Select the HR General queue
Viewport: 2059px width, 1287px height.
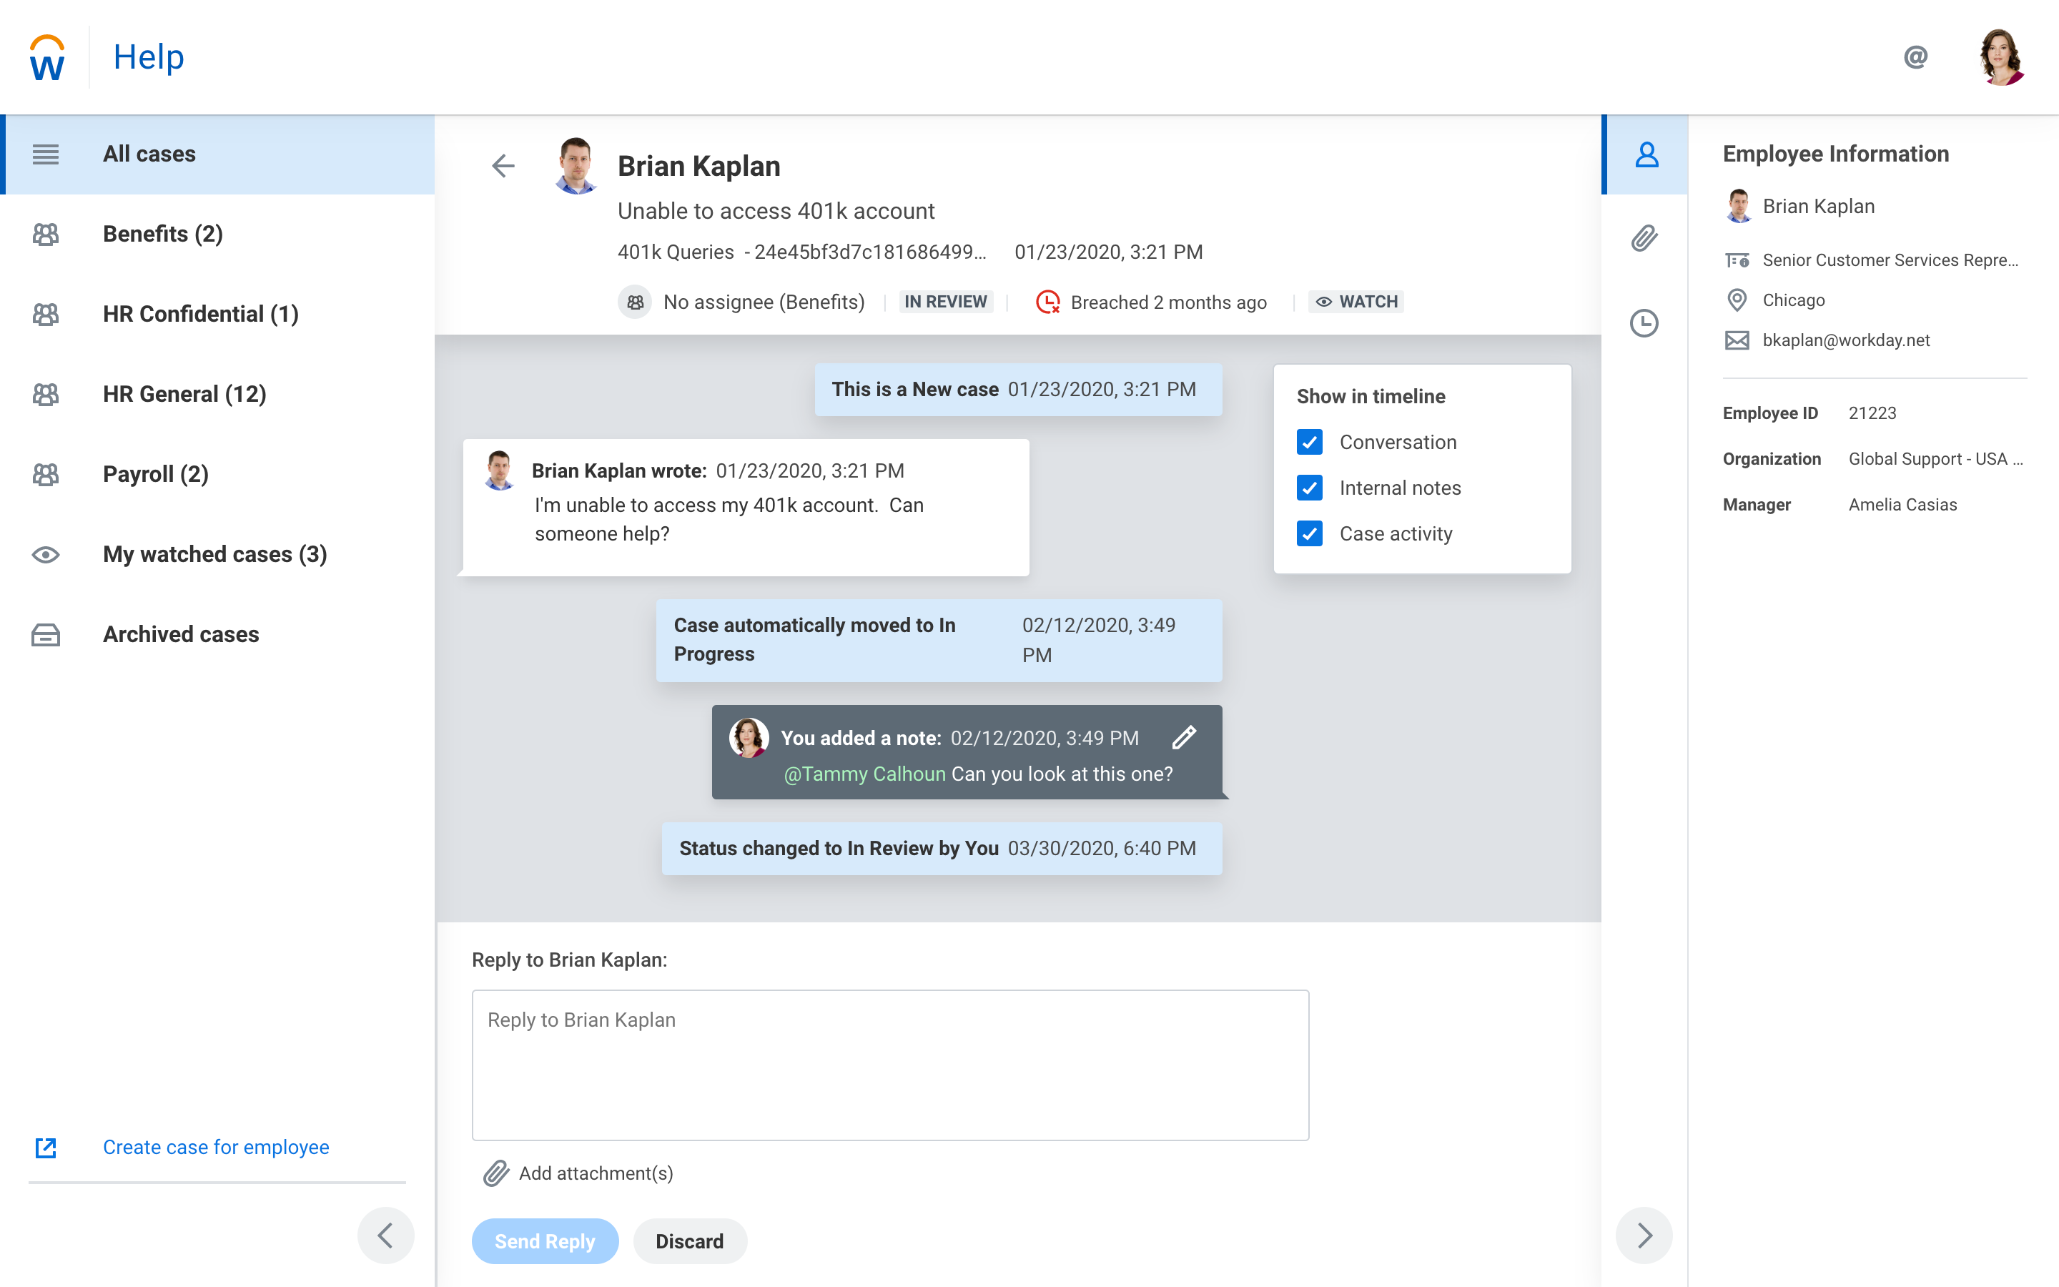[184, 393]
